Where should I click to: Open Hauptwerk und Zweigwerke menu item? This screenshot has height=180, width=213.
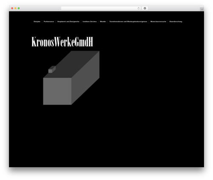[x=68, y=22]
